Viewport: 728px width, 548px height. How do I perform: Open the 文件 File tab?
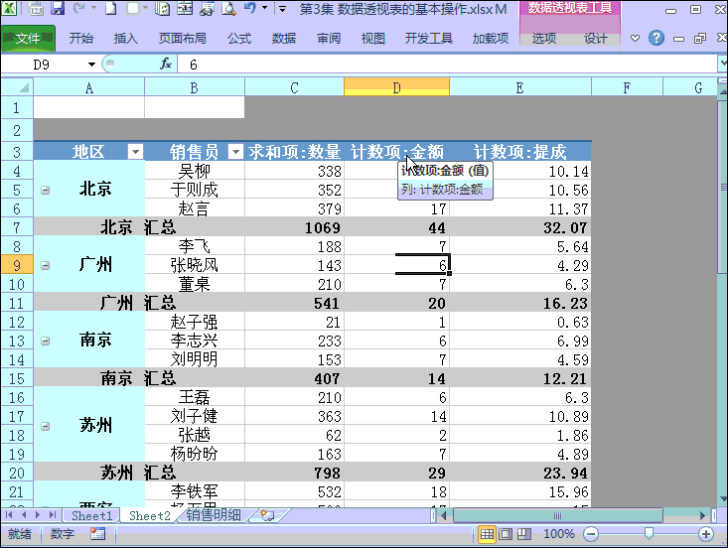point(29,39)
